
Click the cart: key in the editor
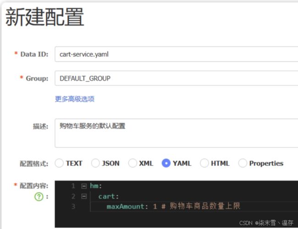click(x=109, y=196)
